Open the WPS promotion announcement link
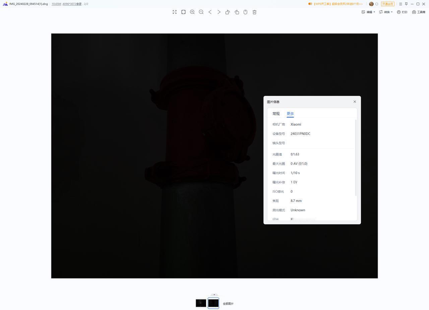Screen dimensions: 429x310 click(x=335, y=4)
